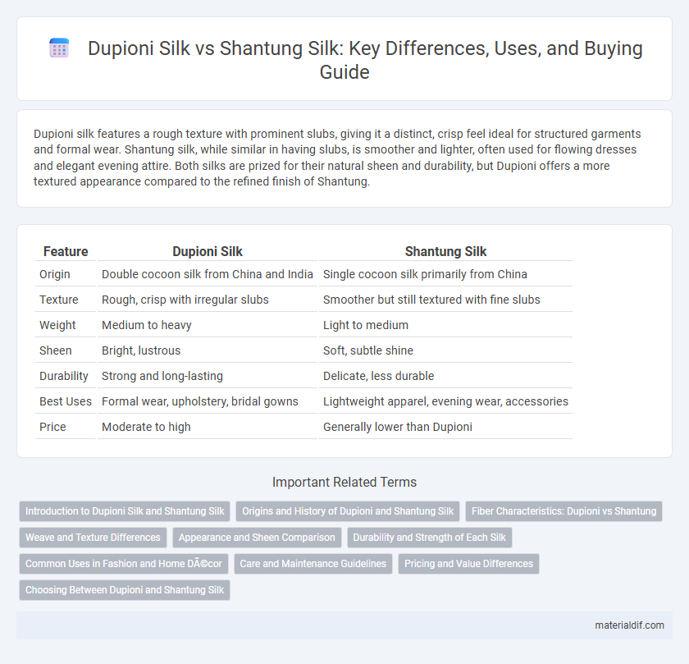This screenshot has height=664, width=689.
Task: Click the Feature column header
Action: tap(66, 251)
